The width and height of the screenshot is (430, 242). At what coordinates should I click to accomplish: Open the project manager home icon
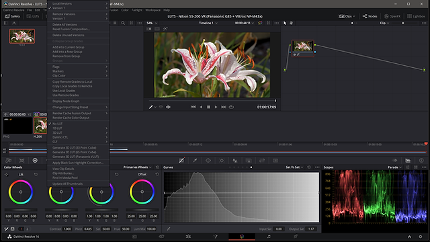409,237
